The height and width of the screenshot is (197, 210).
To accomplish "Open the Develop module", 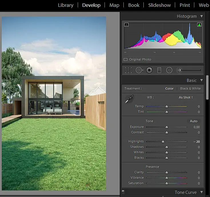I will pyautogui.click(x=91, y=5).
